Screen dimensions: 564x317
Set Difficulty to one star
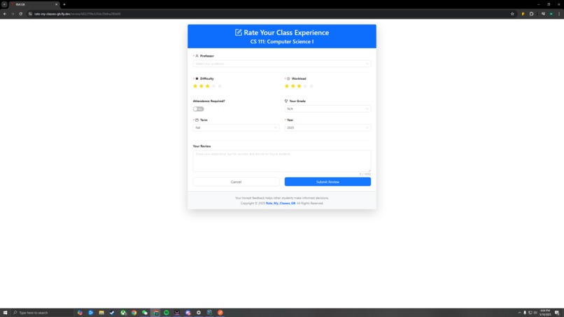[195, 86]
